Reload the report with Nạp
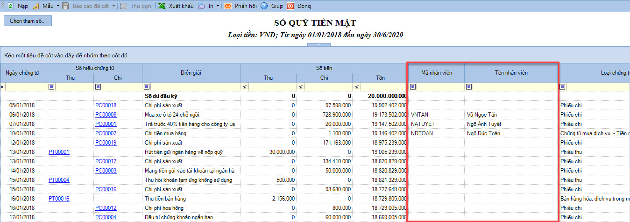 (18, 7)
